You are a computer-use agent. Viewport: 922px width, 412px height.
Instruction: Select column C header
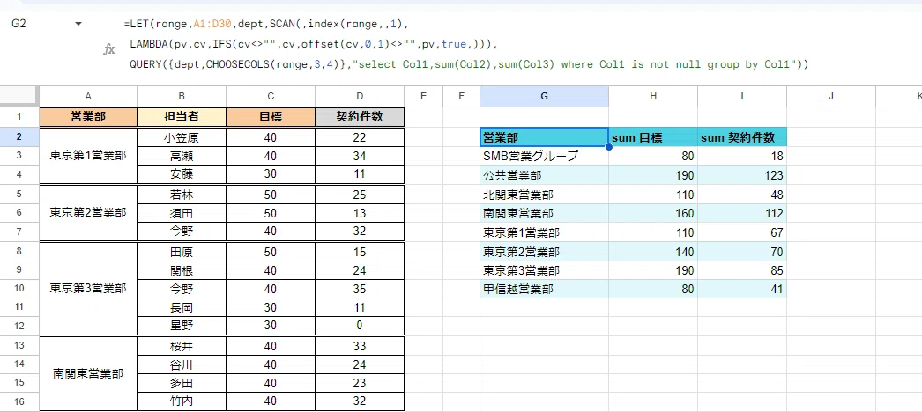pyautogui.click(x=271, y=97)
